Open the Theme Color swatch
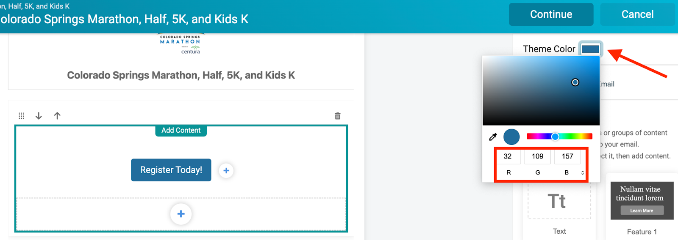 590,49
